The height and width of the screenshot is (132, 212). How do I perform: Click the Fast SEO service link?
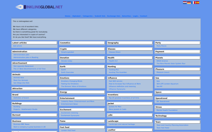point(116,81)
